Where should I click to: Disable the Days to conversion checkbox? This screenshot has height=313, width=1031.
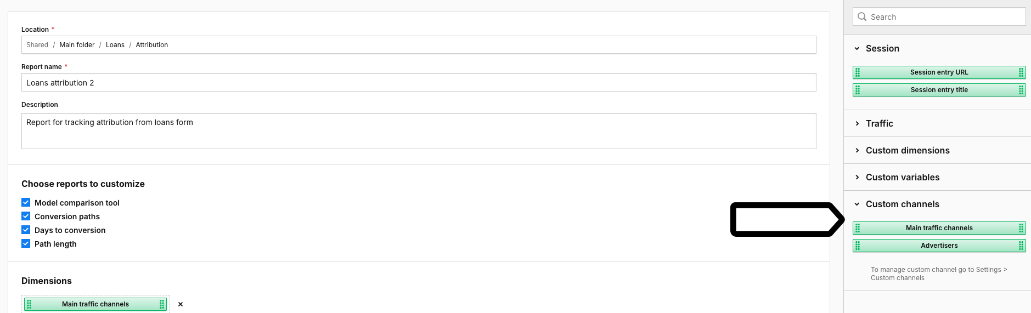(x=26, y=230)
